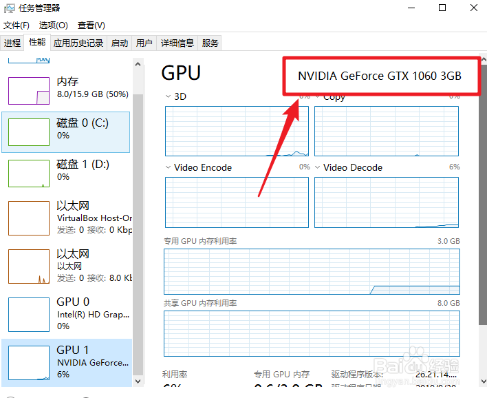Go to the 用户 tab
The width and height of the screenshot is (487, 398).
pyautogui.click(x=144, y=43)
